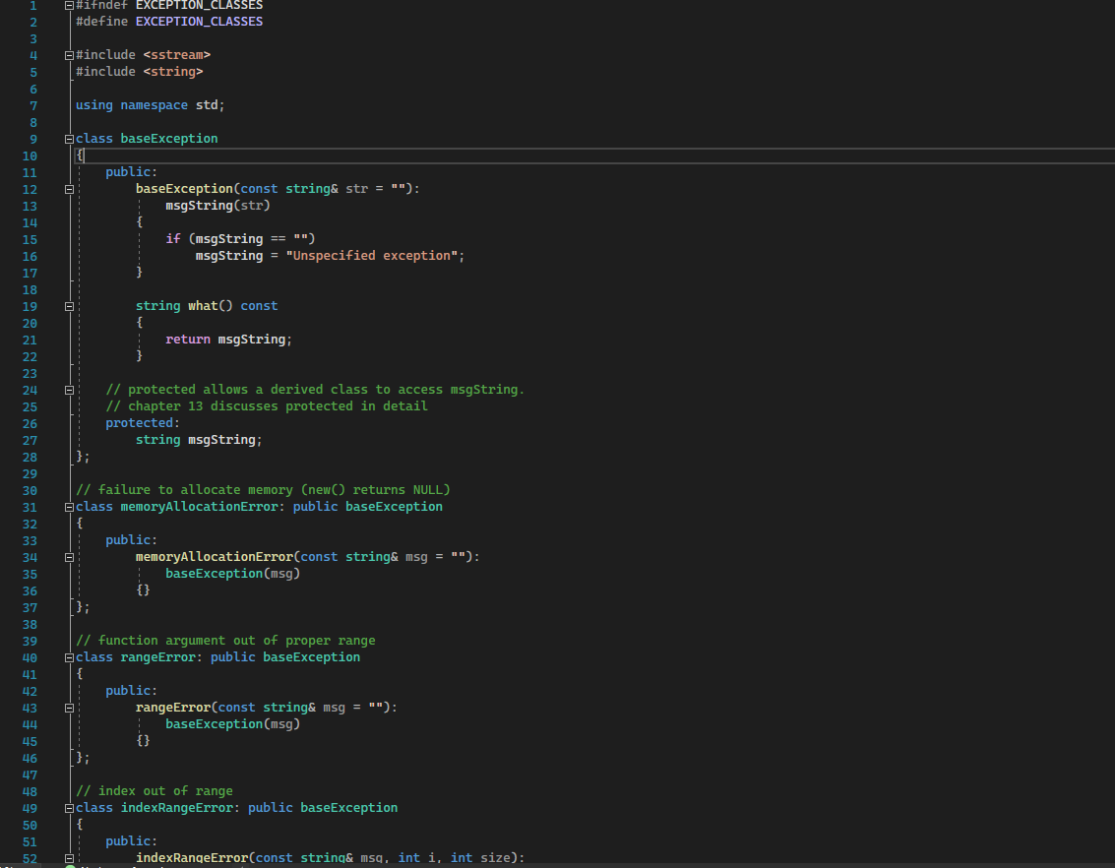The image size is (1115, 868).
Task: Click 'baseException(msg)' call on line 35
Action: 232,573
